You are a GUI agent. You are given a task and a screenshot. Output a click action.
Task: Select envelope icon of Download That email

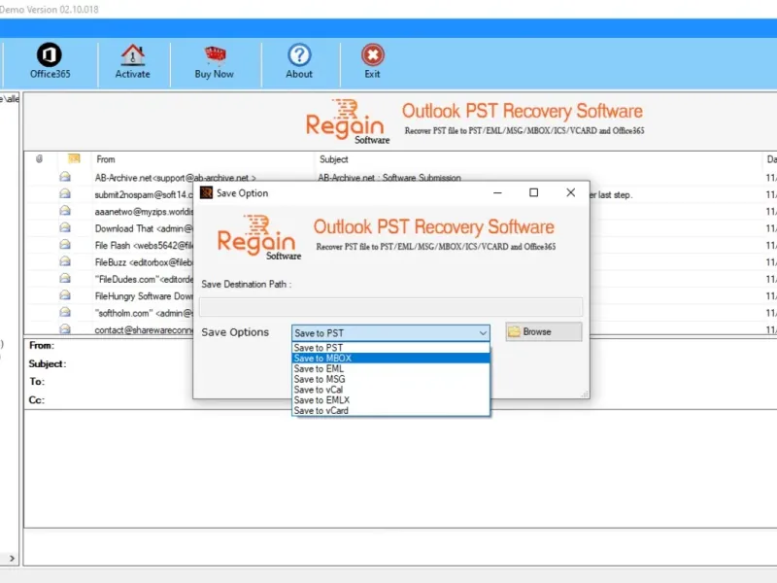65,227
